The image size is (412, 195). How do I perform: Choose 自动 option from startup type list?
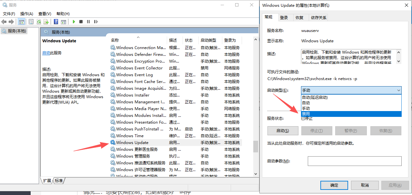351,103
